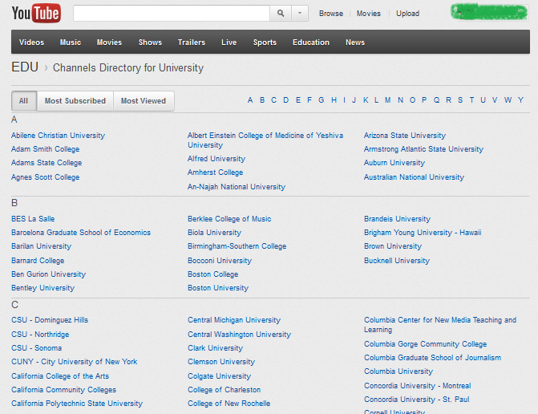
Task: Open An-Najah National University channel
Action: tap(237, 187)
